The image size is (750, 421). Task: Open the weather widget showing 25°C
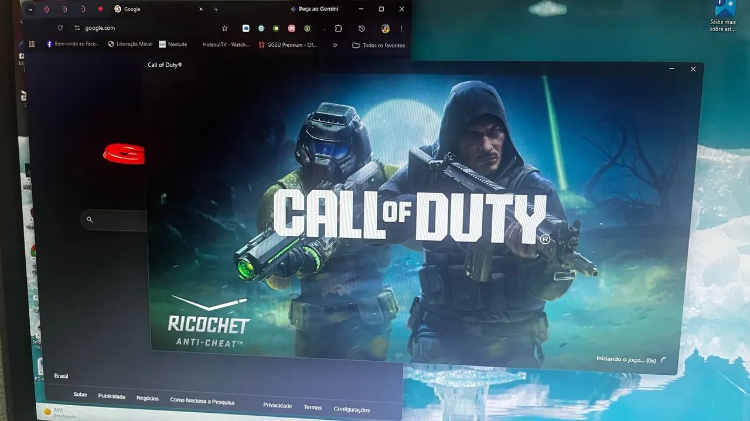(x=59, y=412)
